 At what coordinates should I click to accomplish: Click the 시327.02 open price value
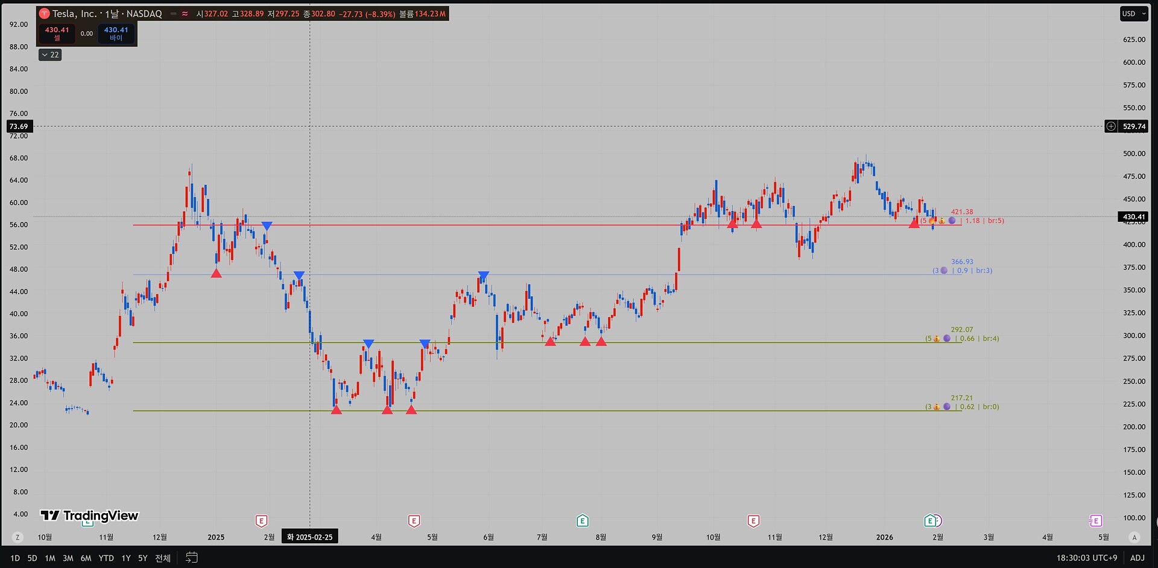[x=212, y=14]
